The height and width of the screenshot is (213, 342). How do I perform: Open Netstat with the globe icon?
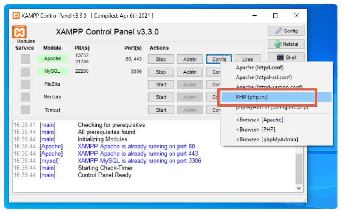pyautogui.click(x=286, y=44)
